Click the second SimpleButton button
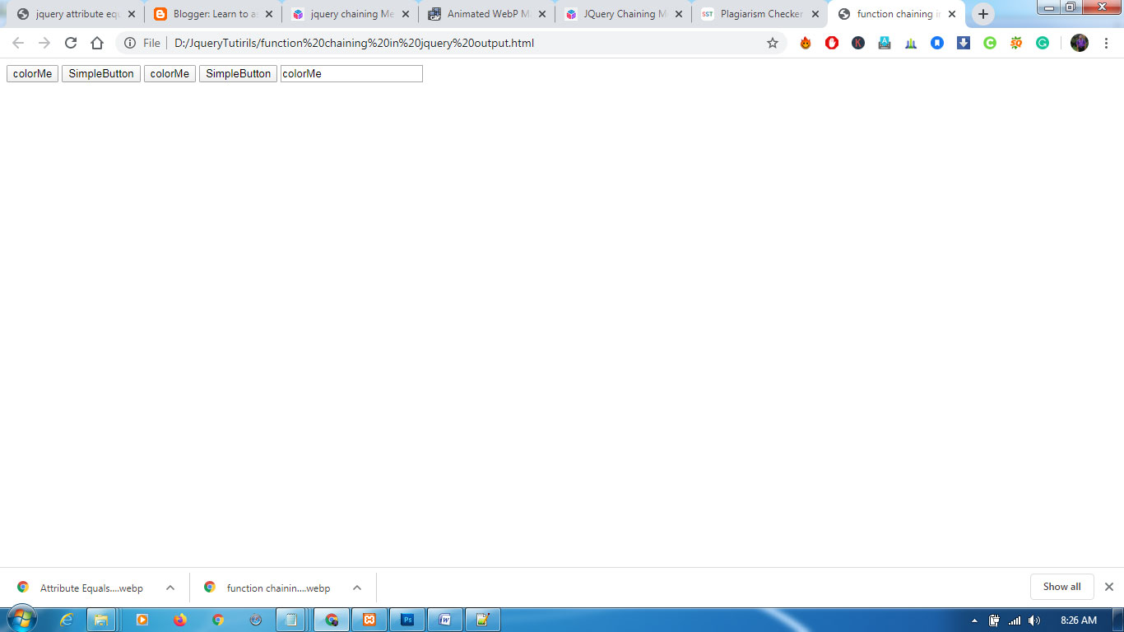 click(x=237, y=73)
